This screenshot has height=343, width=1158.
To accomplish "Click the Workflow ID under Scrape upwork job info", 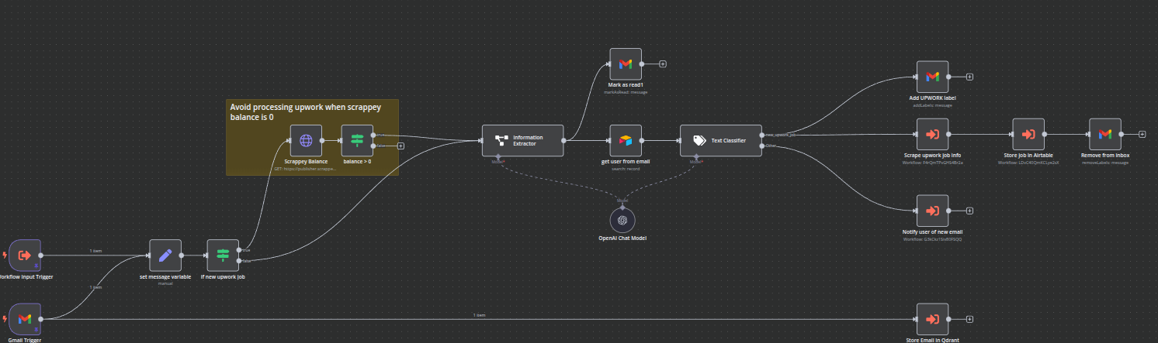I will click(x=932, y=162).
